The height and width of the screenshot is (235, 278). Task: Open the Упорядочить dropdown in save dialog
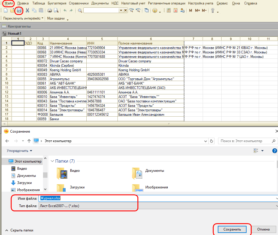tap(19, 151)
